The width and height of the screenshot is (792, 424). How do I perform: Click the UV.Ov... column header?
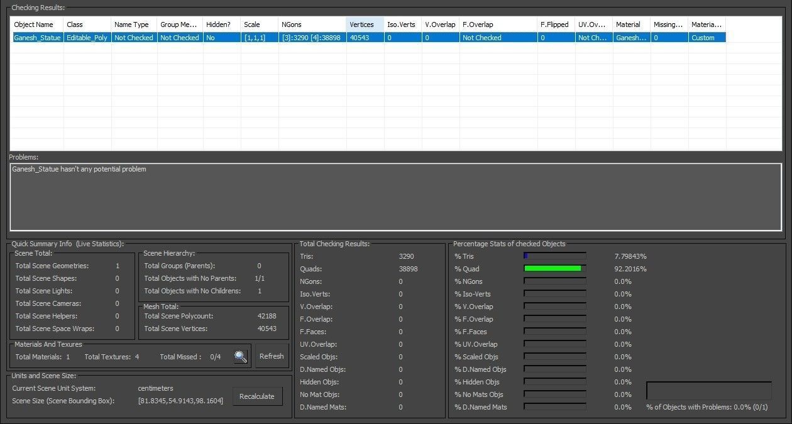click(x=594, y=24)
